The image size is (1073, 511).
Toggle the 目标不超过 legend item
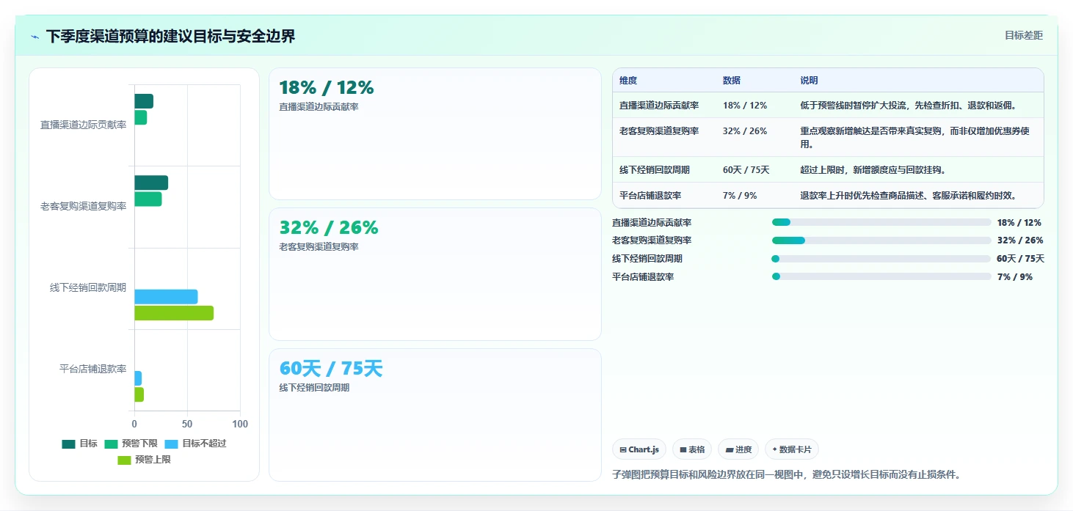[195, 444]
